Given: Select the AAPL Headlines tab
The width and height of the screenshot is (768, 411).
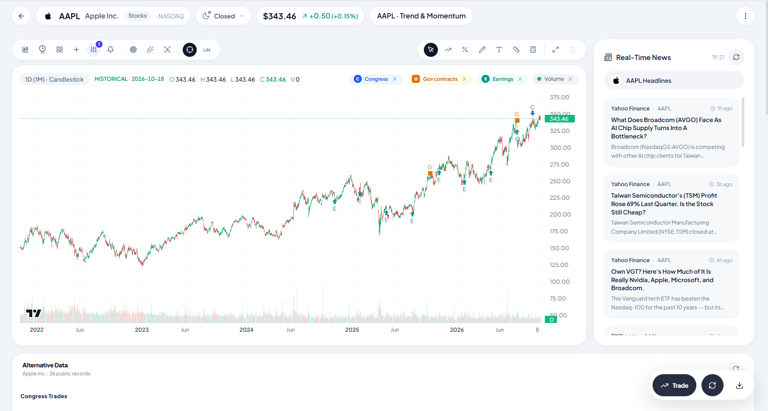Looking at the screenshot, I should coord(674,80).
